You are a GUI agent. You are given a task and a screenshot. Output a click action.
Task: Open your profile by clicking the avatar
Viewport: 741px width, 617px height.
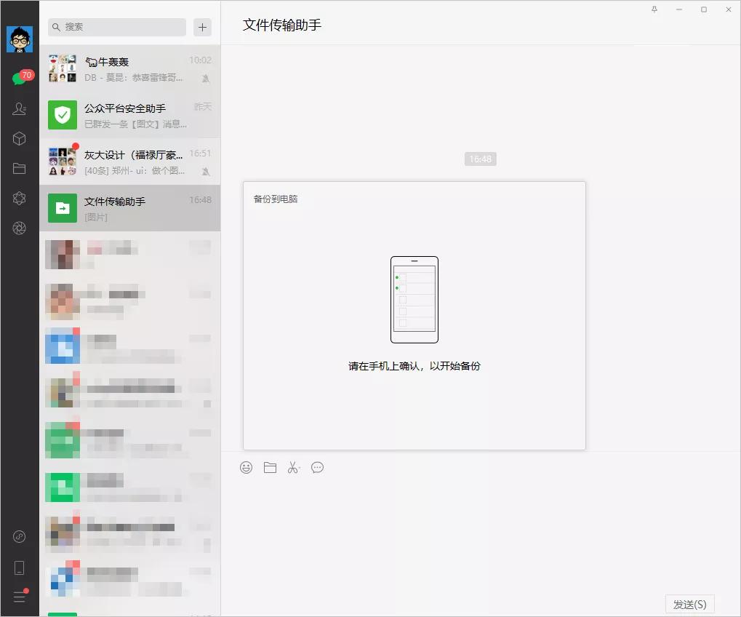(20, 39)
